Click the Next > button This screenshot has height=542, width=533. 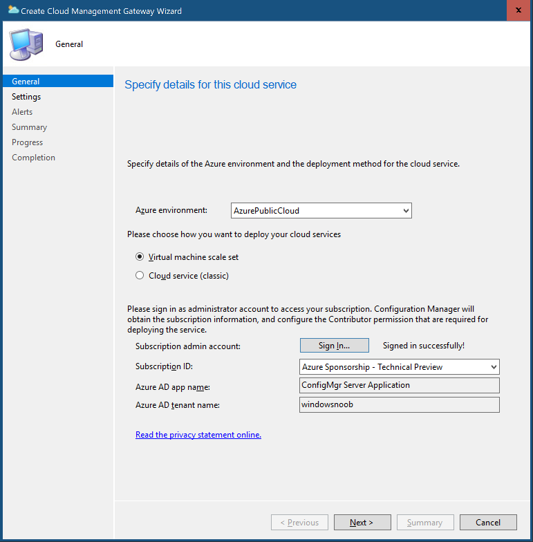point(362,523)
